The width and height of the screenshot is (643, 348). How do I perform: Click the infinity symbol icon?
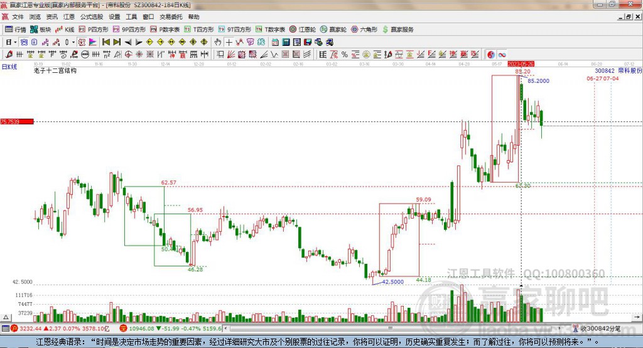point(502,54)
